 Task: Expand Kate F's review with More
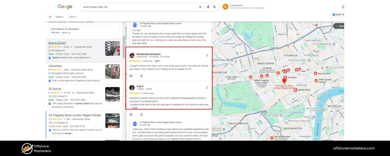[134, 108]
